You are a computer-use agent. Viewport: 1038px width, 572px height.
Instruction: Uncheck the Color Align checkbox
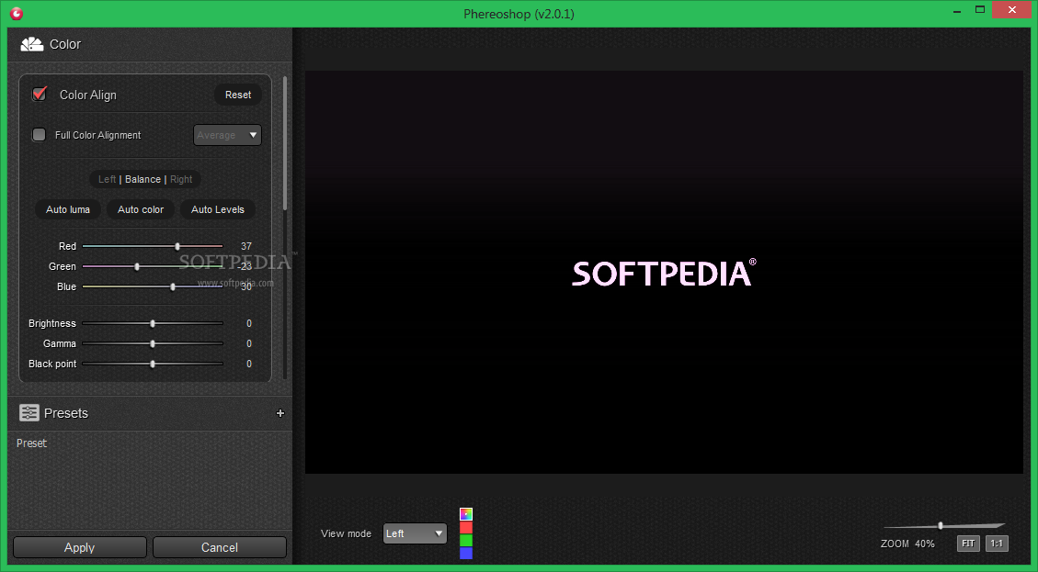click(40, 94)
